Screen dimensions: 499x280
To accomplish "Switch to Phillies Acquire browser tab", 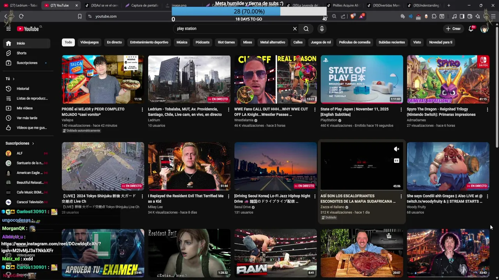I will [343, 5].
